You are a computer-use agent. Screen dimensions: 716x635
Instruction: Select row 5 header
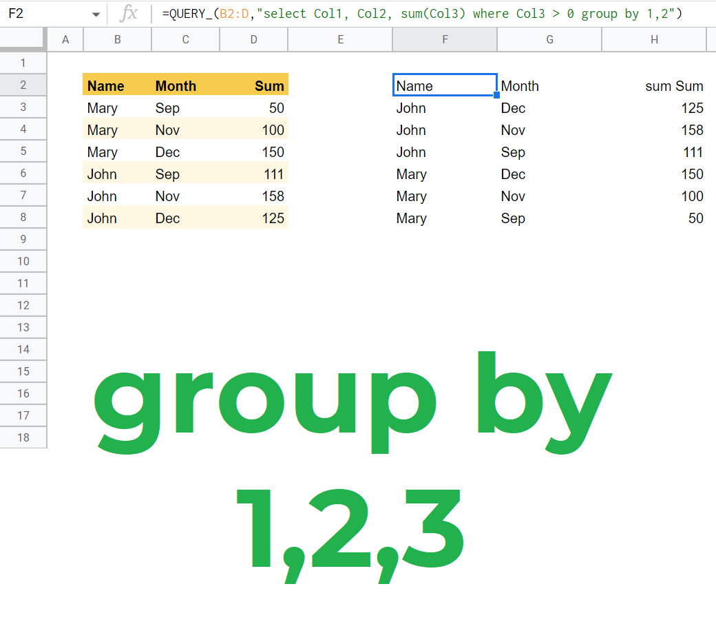pos(23,152)
